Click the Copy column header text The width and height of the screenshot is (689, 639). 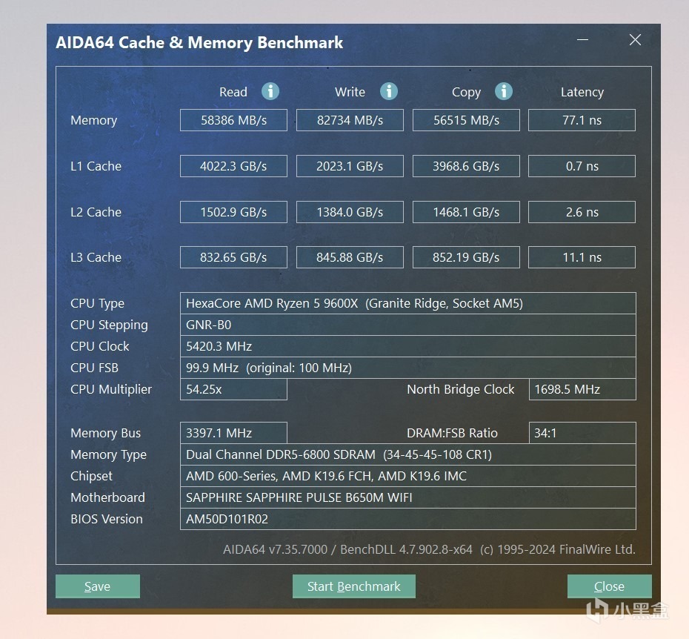466,93
